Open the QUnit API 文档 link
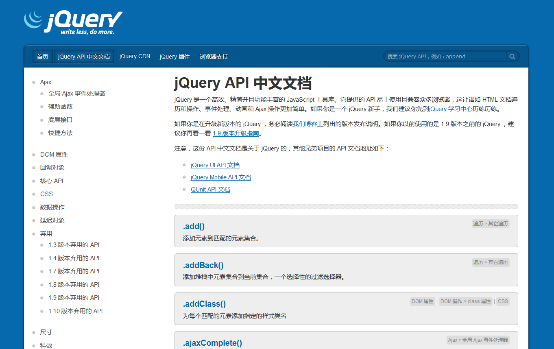The height and width of the screenshot is (349, 554). coord(210,190)
